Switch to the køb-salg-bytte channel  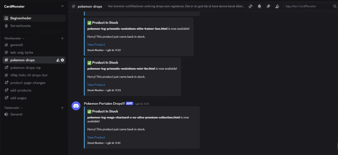click(x=22, y=53)
